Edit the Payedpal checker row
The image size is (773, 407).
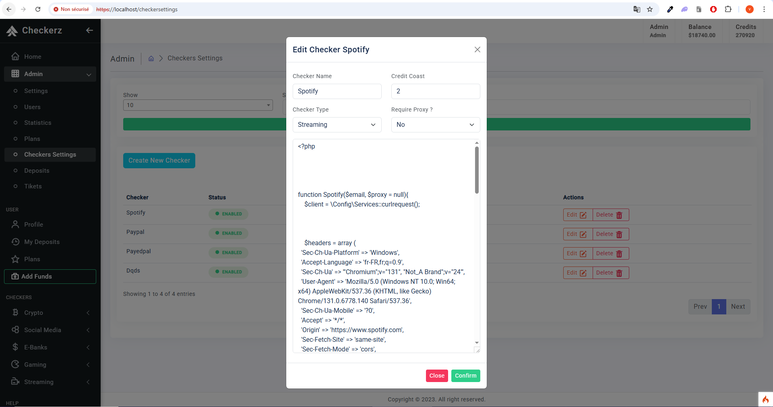[x=578, y=254]
